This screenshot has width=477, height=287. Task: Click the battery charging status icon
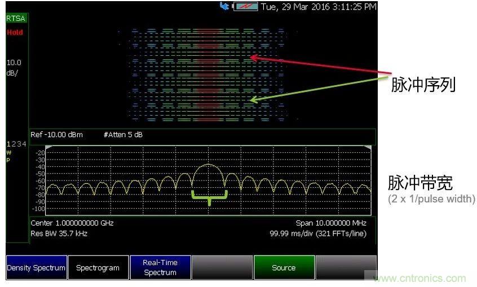(245, 7)
